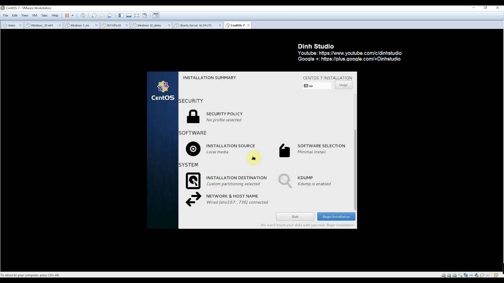Image resolution: width=504 pixels, height=283 pixels.
Task: Click the 'Kdump is enabled' text
Action: click(x=314, y=184)
